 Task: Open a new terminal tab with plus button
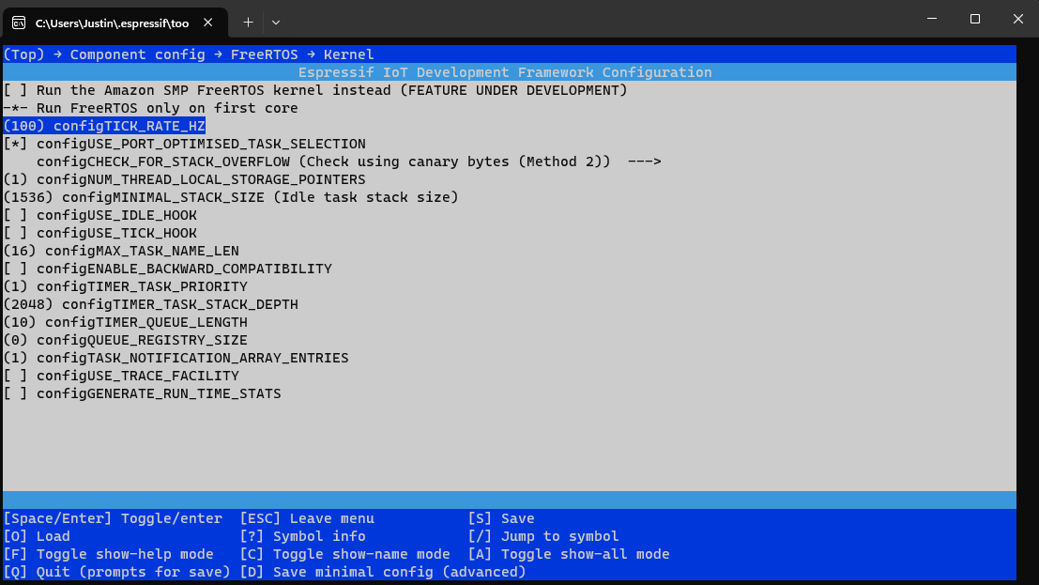(x=248, y=22)
